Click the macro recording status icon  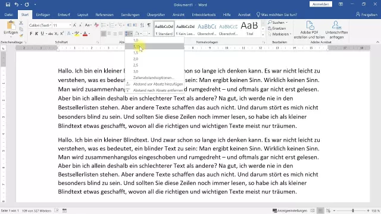(64, 210)
